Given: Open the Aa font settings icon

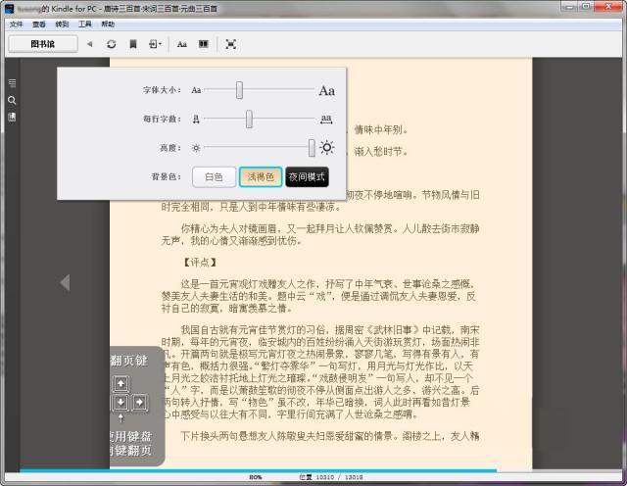Looking at the screenshot, I should tap(181, 44).
